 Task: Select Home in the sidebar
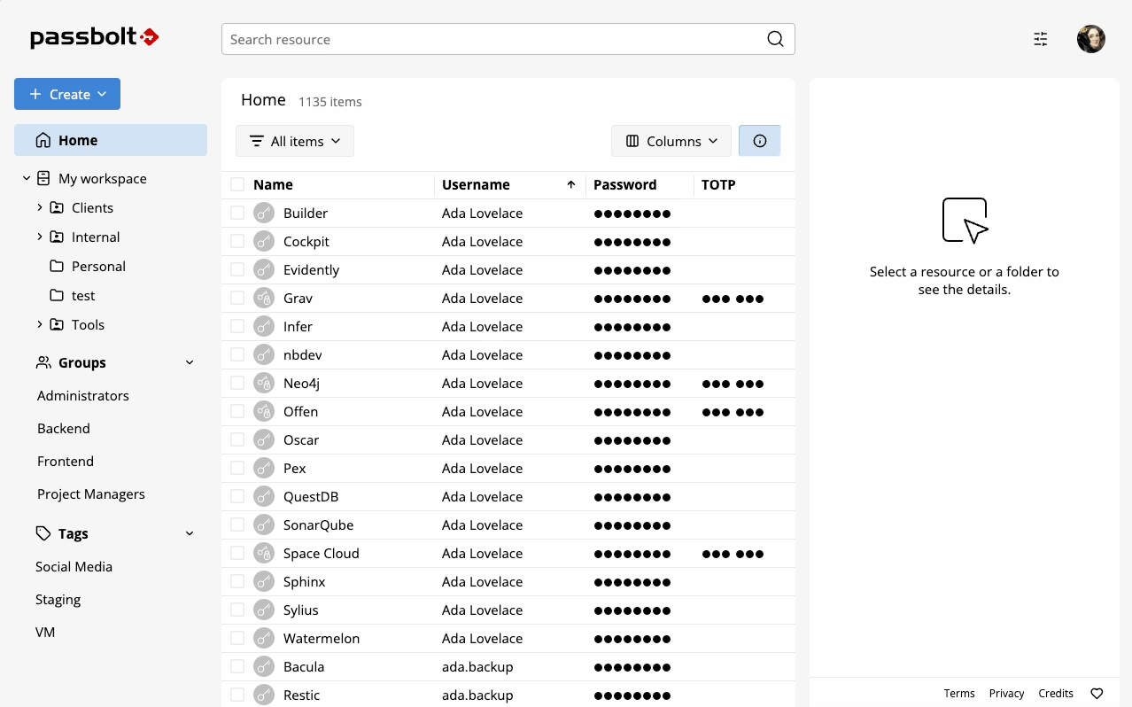[x=111, y=140]
